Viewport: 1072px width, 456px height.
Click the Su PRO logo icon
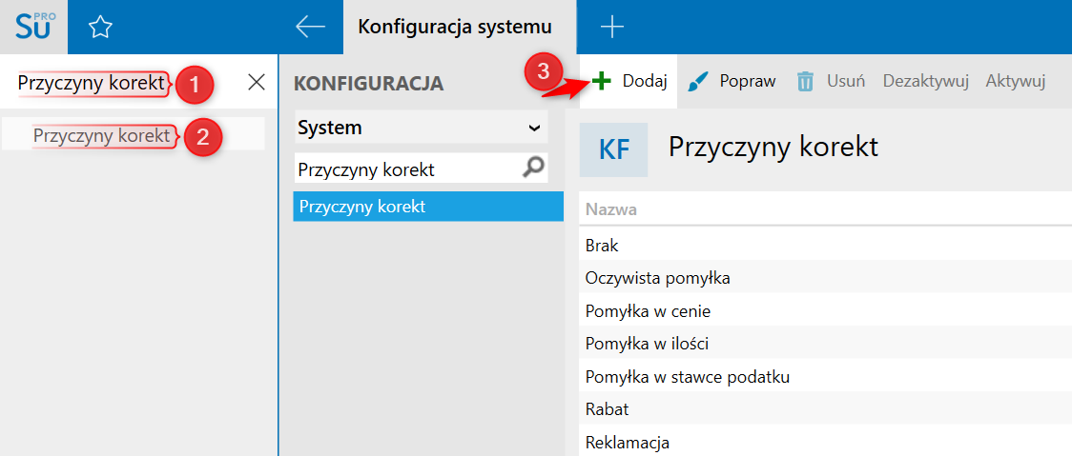[x=33, y=27]
